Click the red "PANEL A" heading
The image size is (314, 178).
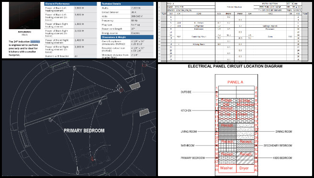(x=235, y=82)
